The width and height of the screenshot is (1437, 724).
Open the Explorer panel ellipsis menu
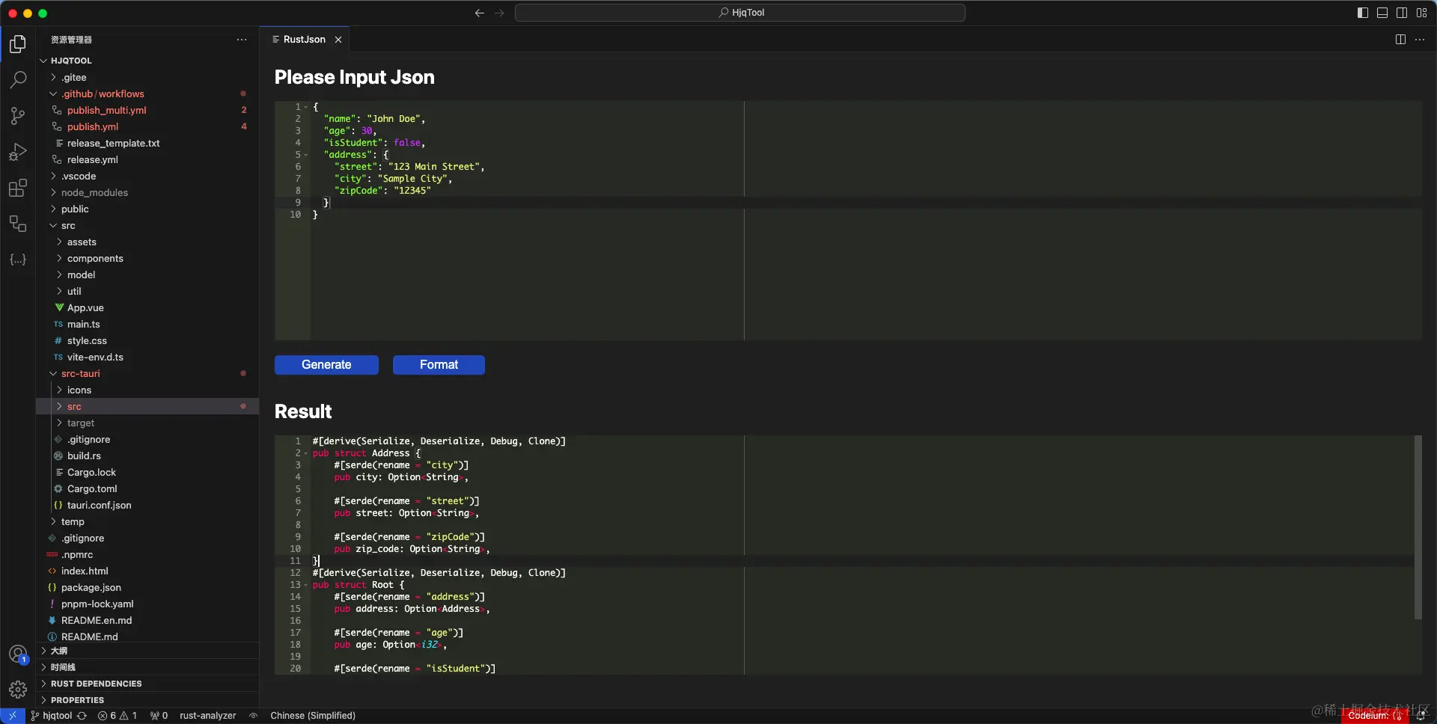(x=242, y=40)
